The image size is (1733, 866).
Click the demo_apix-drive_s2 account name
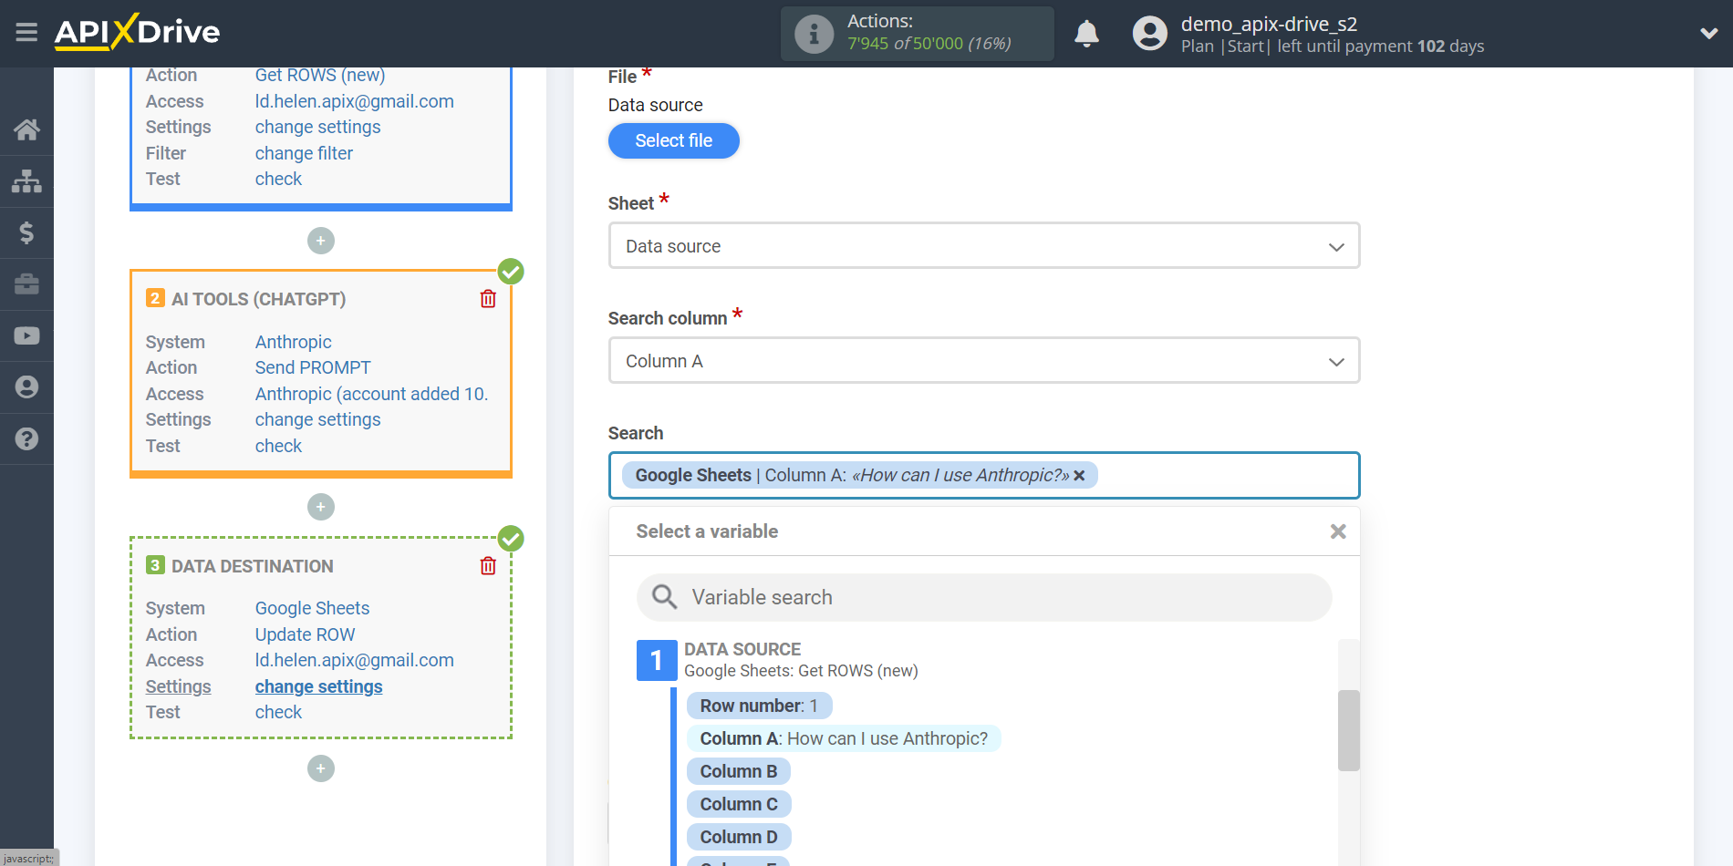[1269, 24]
